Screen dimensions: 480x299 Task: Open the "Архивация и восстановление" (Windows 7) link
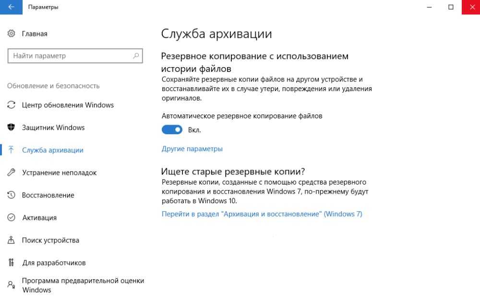click(x=262, y=214)
